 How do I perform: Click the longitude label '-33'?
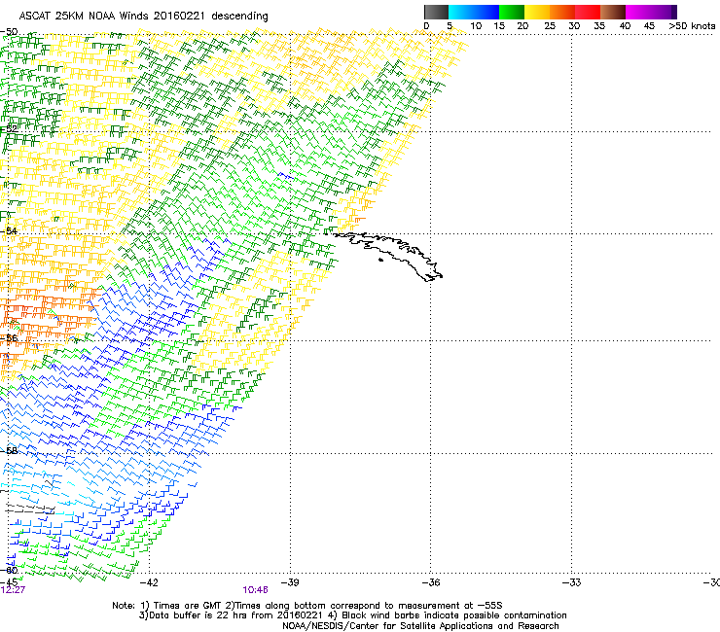[571, 582]
